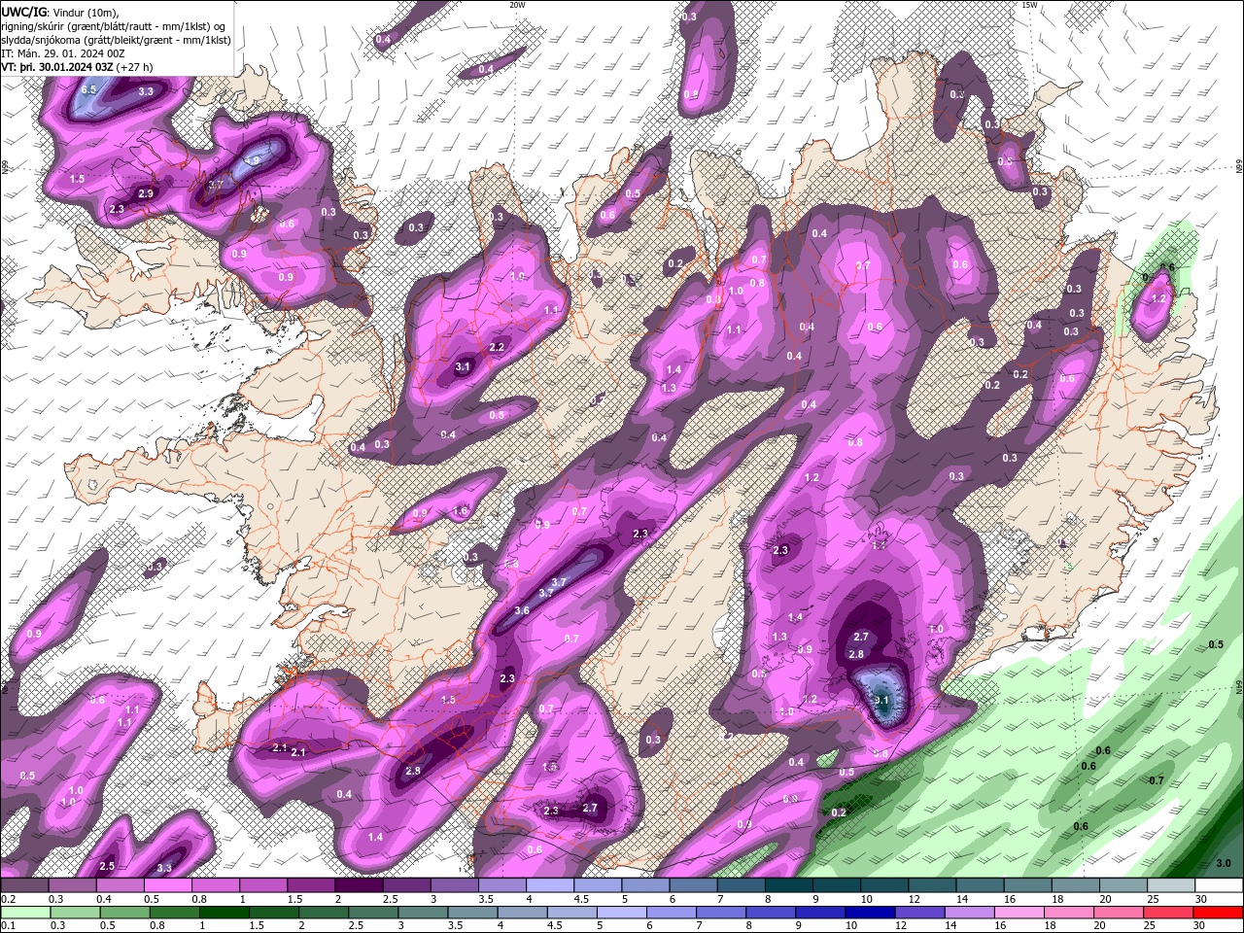
Task: Click the VT: þri. 30.01.2024 03Z valid time
Action: [77, 67]
